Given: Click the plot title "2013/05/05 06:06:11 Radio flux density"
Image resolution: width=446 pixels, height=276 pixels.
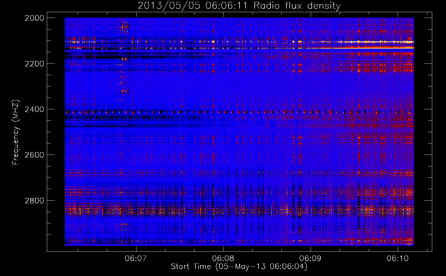Looking at the screenshot, I should [239, 6].
